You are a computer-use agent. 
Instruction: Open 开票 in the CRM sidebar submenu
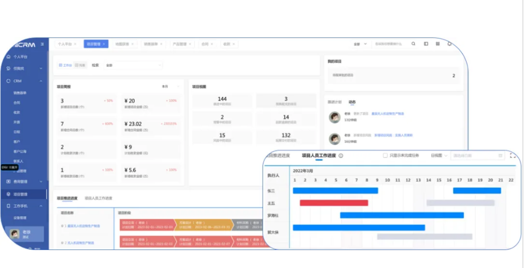click(x=17, y=122)
